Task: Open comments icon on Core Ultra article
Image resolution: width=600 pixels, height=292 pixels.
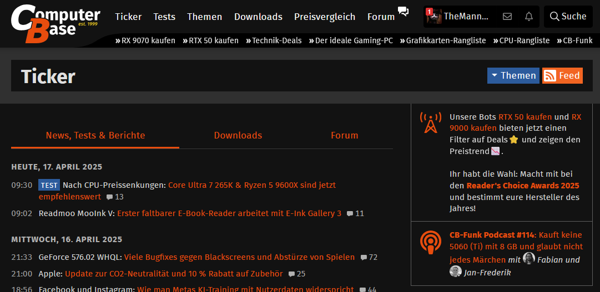Action: (110, 197)
